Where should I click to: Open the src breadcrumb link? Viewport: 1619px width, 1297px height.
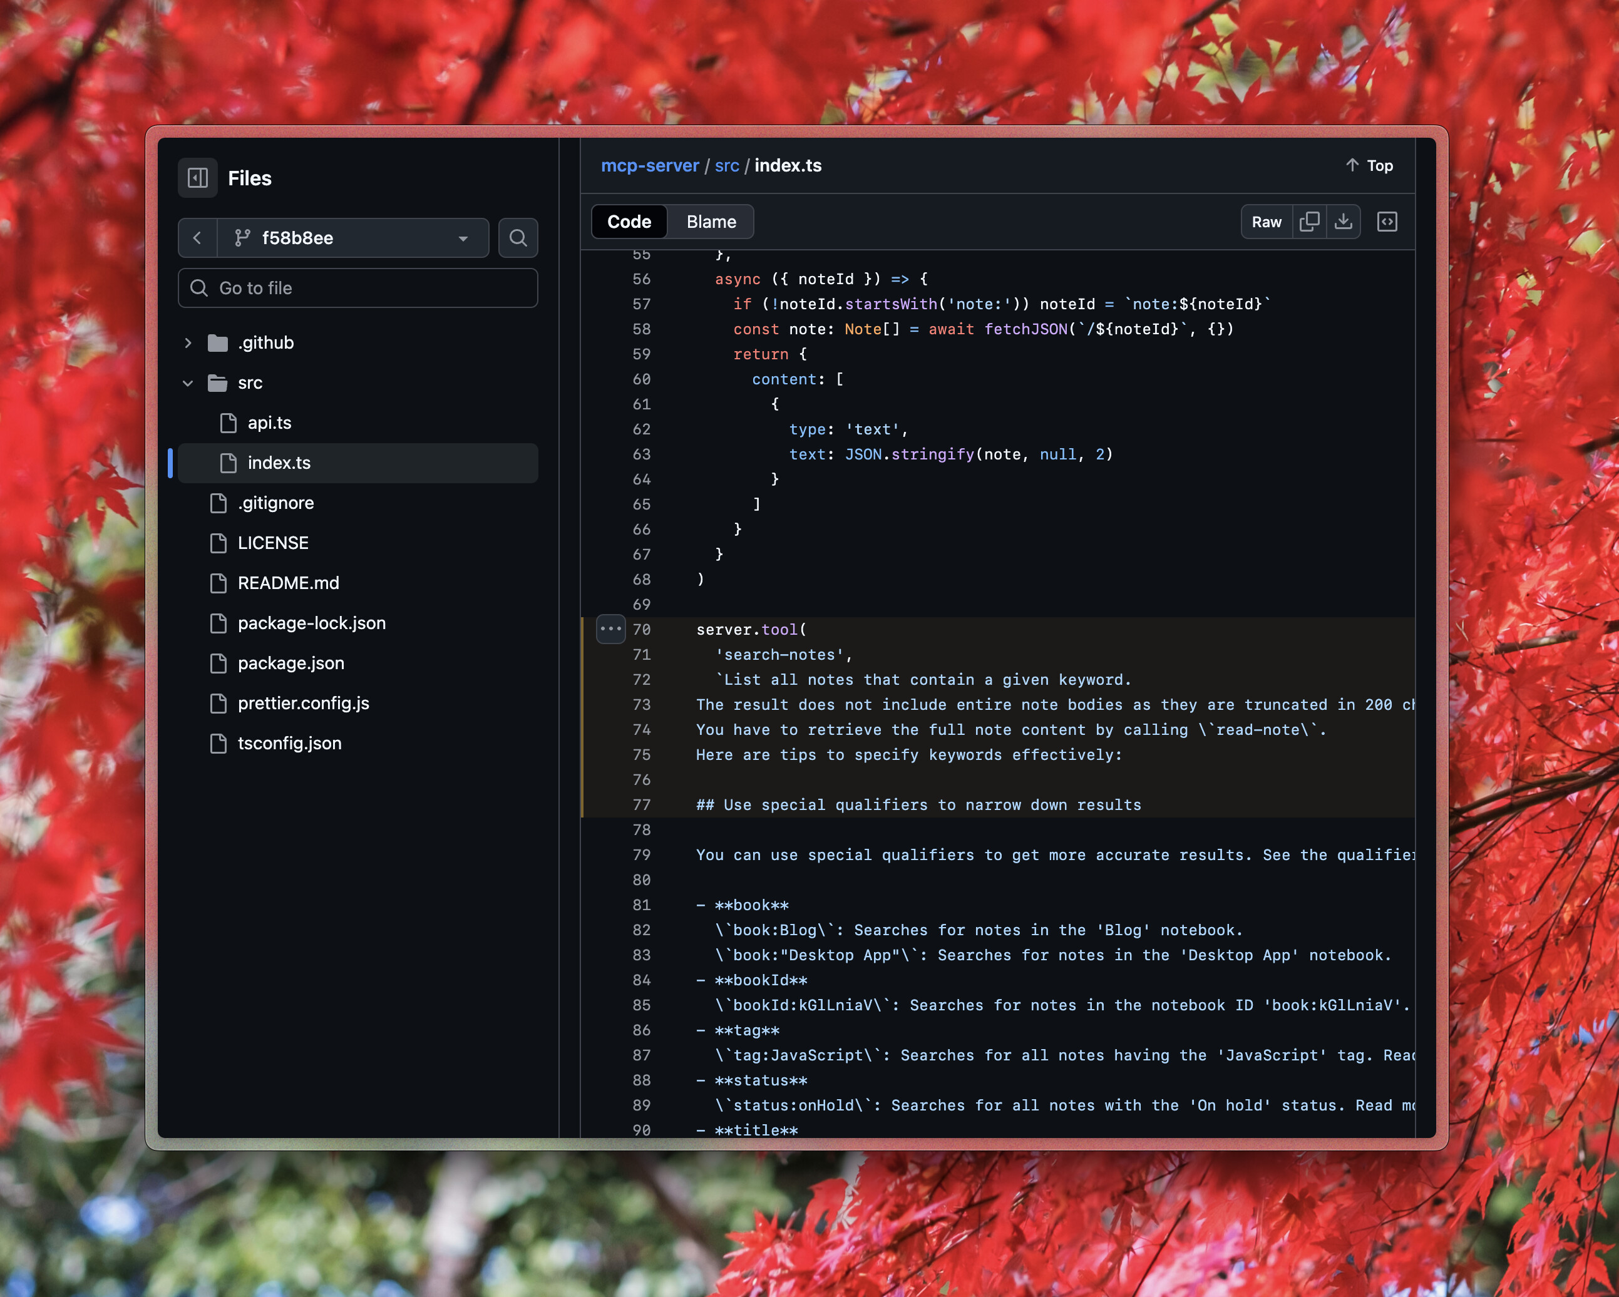coord(726,165)
